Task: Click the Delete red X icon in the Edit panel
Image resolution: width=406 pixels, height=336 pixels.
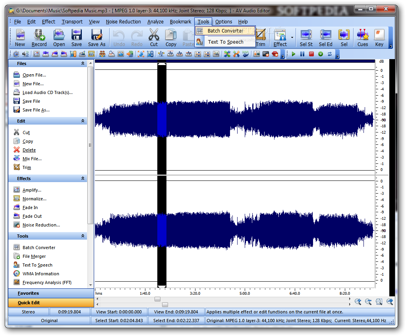Action: pyautogui.click(x=17, y=150)
